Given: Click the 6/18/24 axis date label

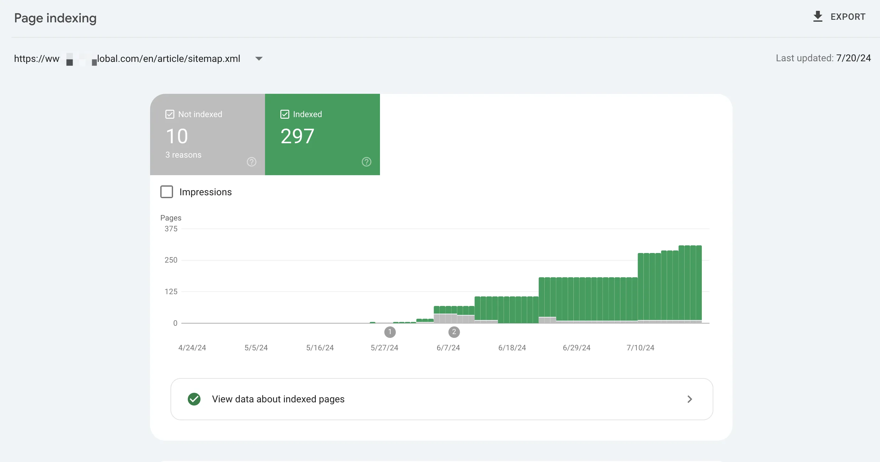Looking at the screenshot, I should [512, 347].
